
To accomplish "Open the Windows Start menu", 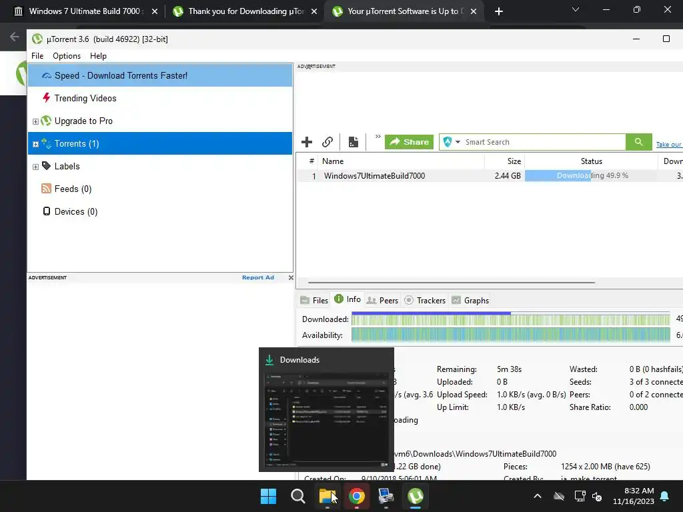I will [268, 496].
